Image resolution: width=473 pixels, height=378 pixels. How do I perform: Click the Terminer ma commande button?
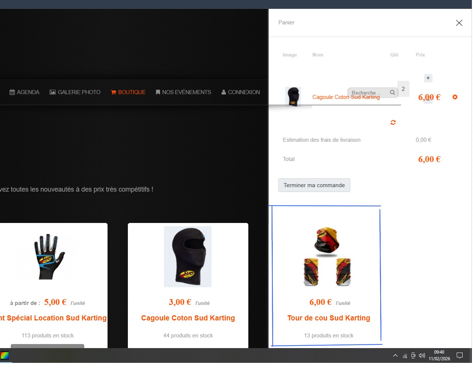coord(314,185)
